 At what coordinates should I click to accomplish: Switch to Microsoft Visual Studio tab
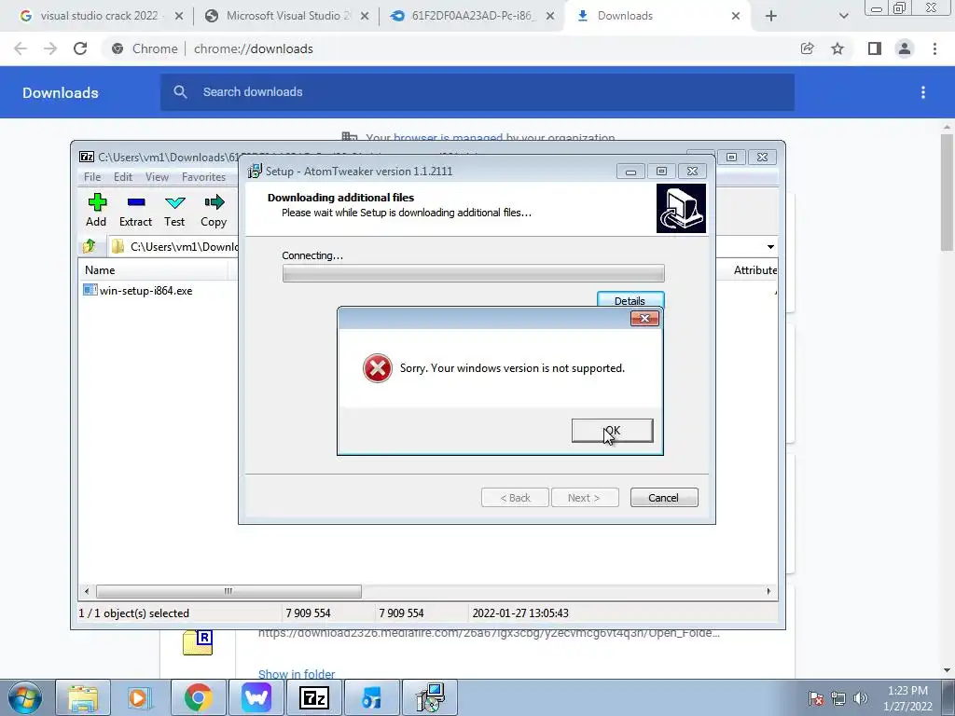point(288,16)
